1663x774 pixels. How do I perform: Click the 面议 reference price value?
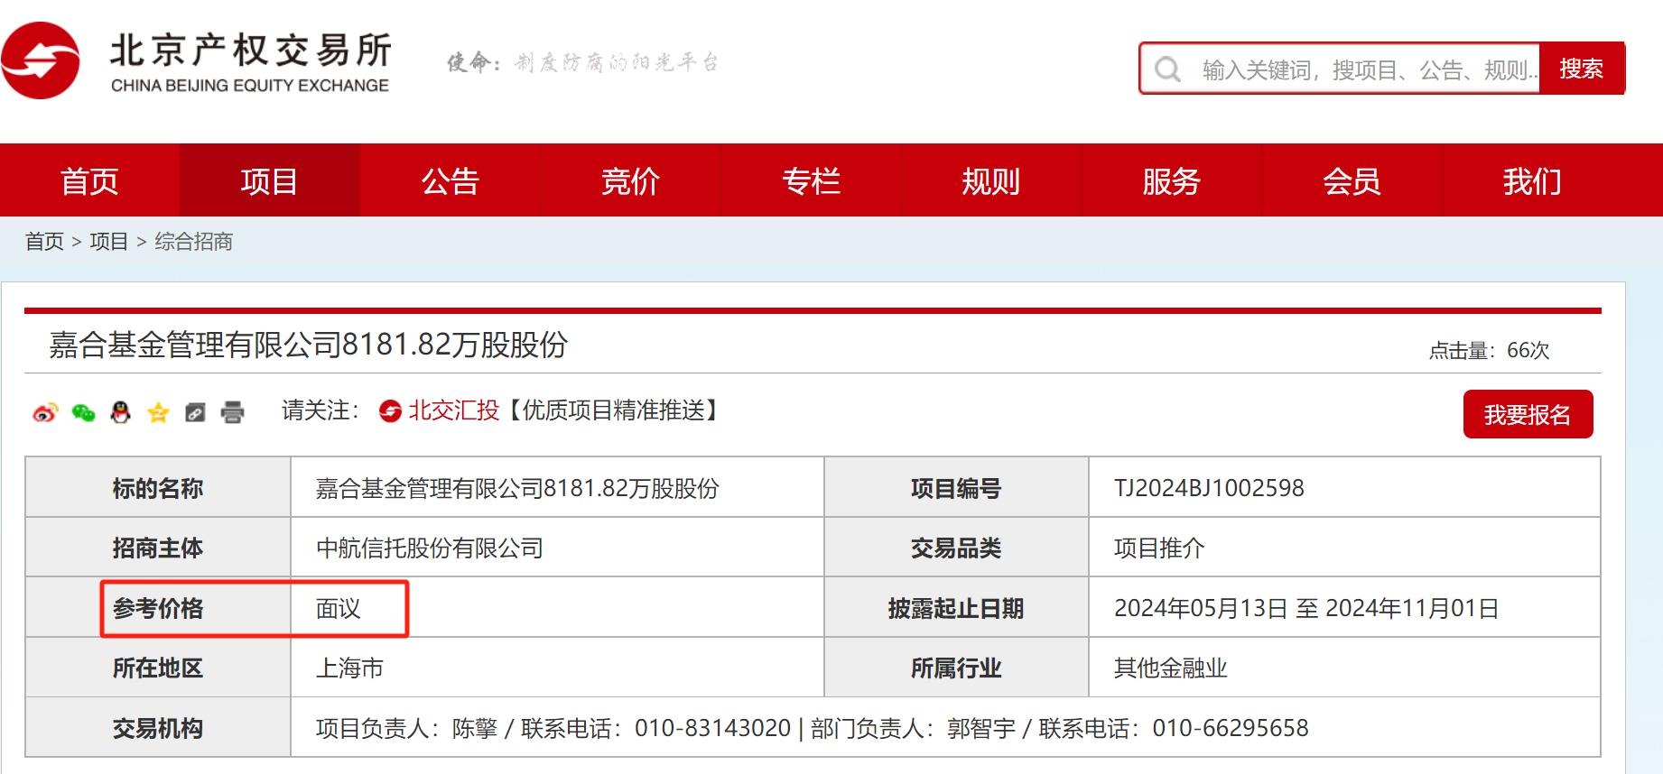tap(339, 608)
